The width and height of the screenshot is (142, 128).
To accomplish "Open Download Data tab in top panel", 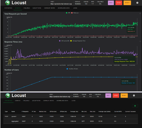I will pos(64,8).
